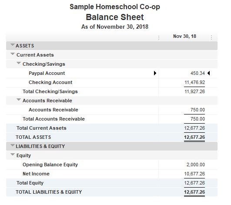
Task: Collapse the Equity group triangle
Action: point(13,155)
